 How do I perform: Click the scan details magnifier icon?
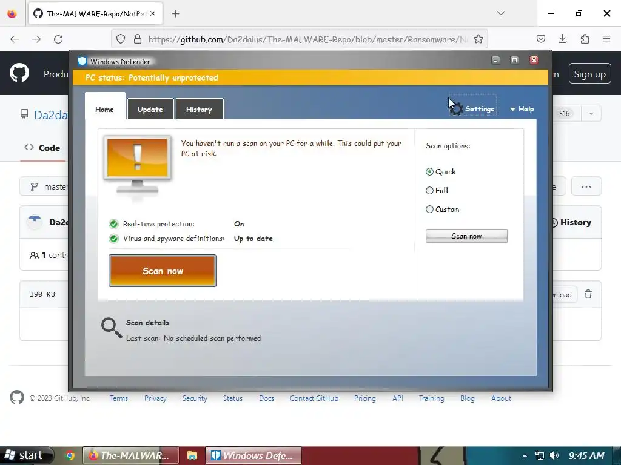point(111,328)
